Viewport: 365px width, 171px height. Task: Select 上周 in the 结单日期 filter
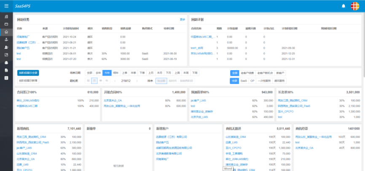point(177,73)
